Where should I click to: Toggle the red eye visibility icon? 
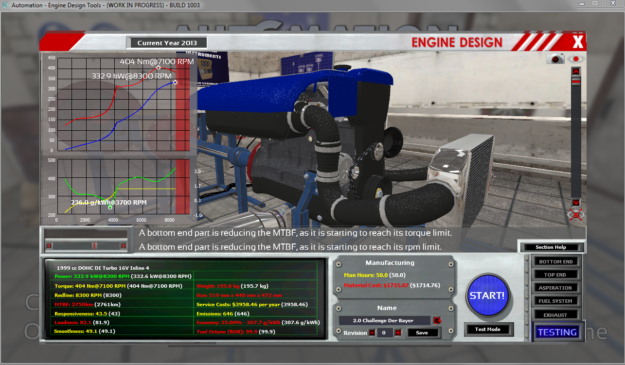pos(576,59)
